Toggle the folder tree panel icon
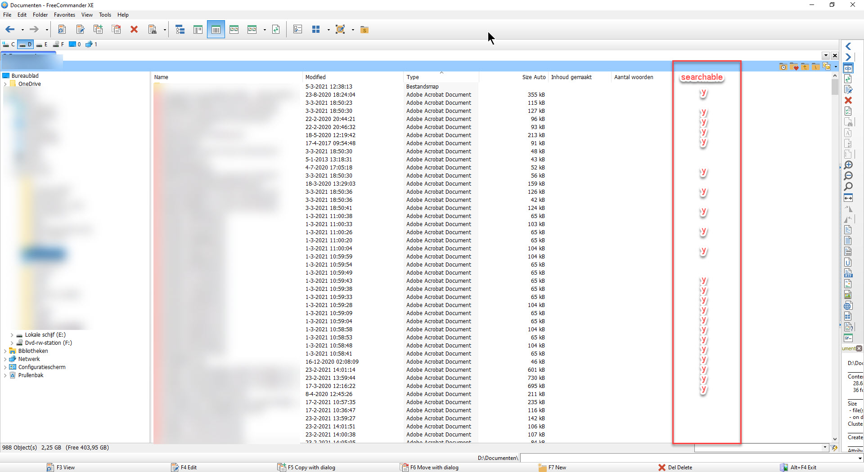Viewport: 864px width, 472px height. 180,30
